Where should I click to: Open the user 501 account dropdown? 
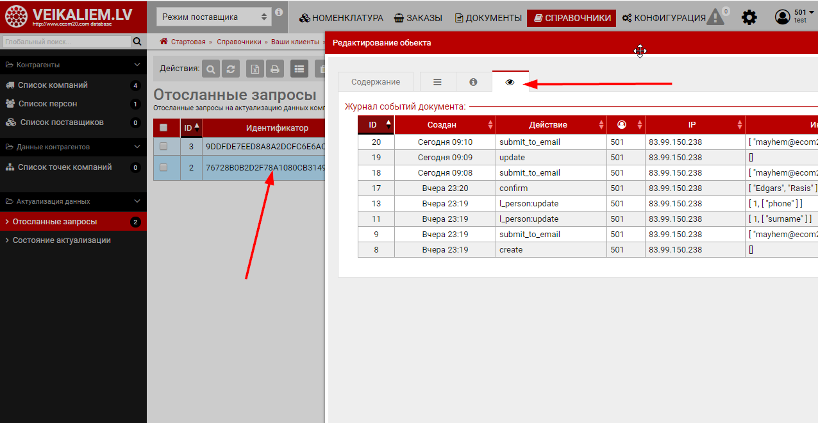tap(792, 17)
